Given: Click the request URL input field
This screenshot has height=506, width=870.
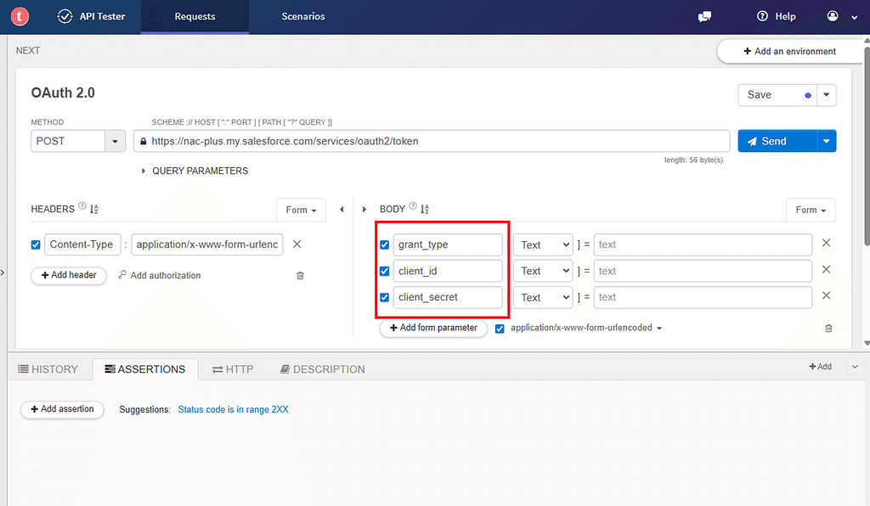Looking at the screenshot, I should pyautogui.click(x=432, y=141).
